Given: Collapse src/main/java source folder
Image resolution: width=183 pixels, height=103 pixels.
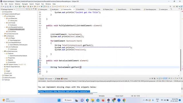Looking at the screenshot, I should point(3,16).
